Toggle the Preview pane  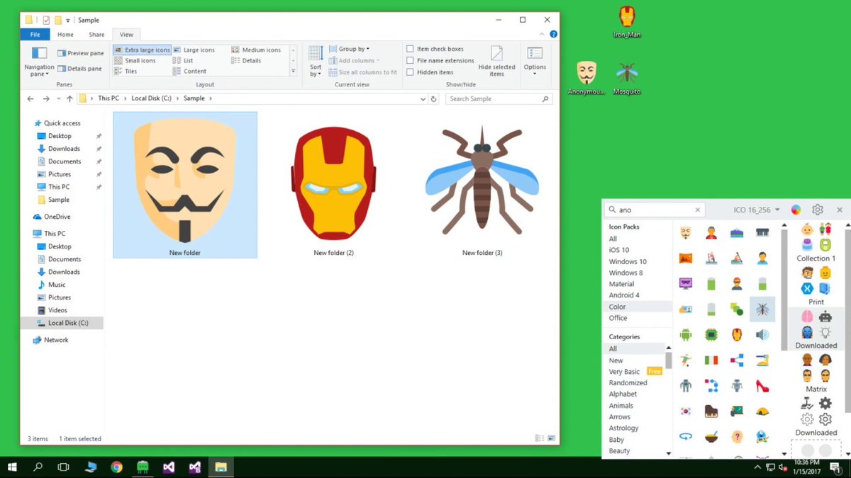[x=80, y=53]
